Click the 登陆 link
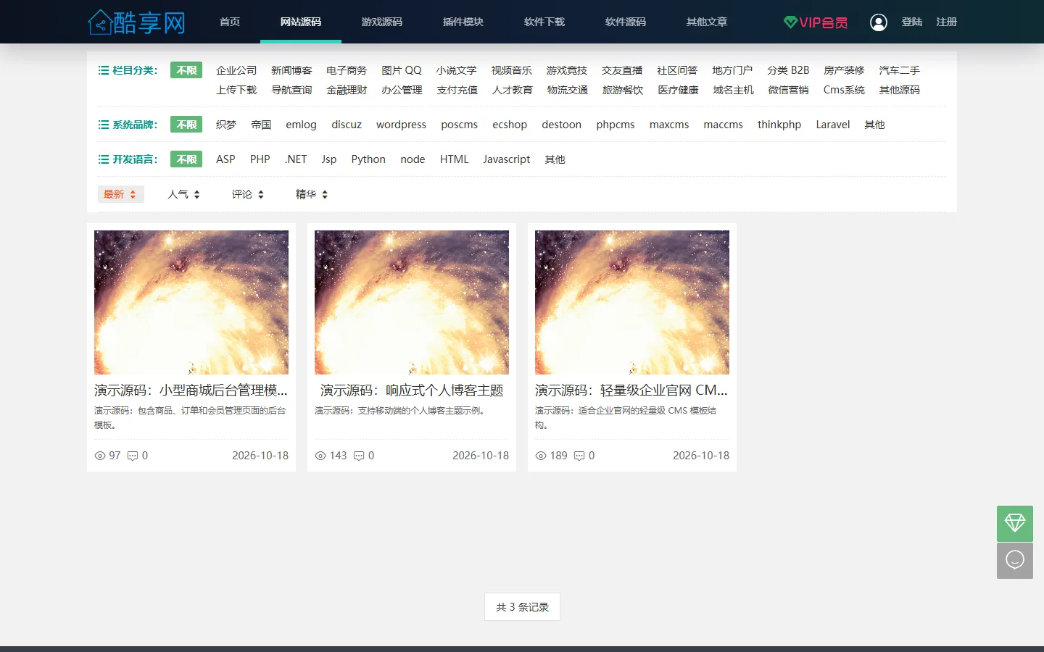Image resolution: width=1044 pixels, height=652 pixels. click(912, 22)
